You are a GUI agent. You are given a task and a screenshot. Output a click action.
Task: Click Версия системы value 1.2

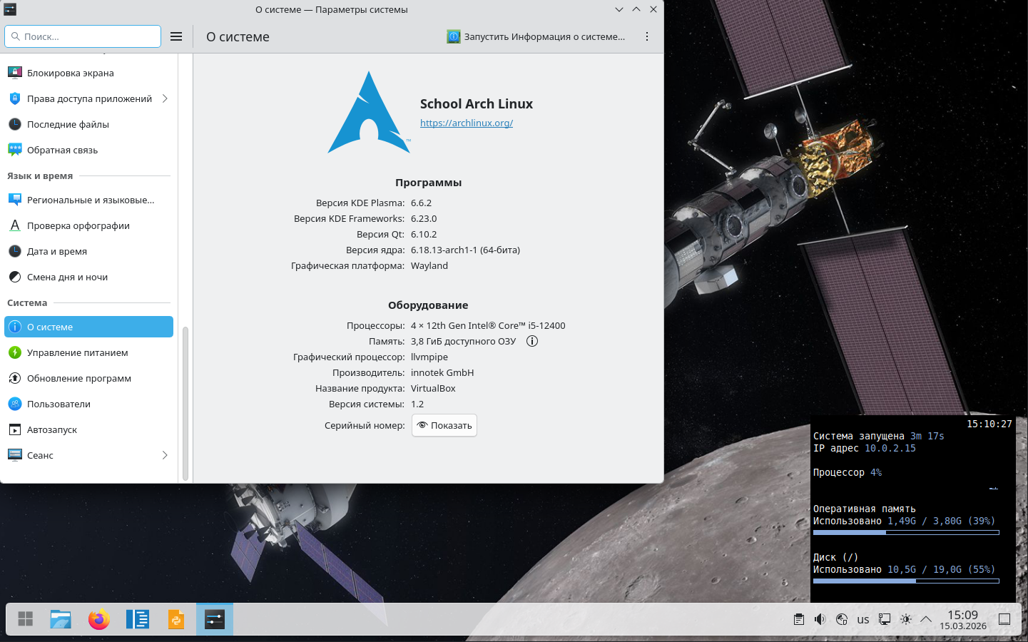(417, 404)
